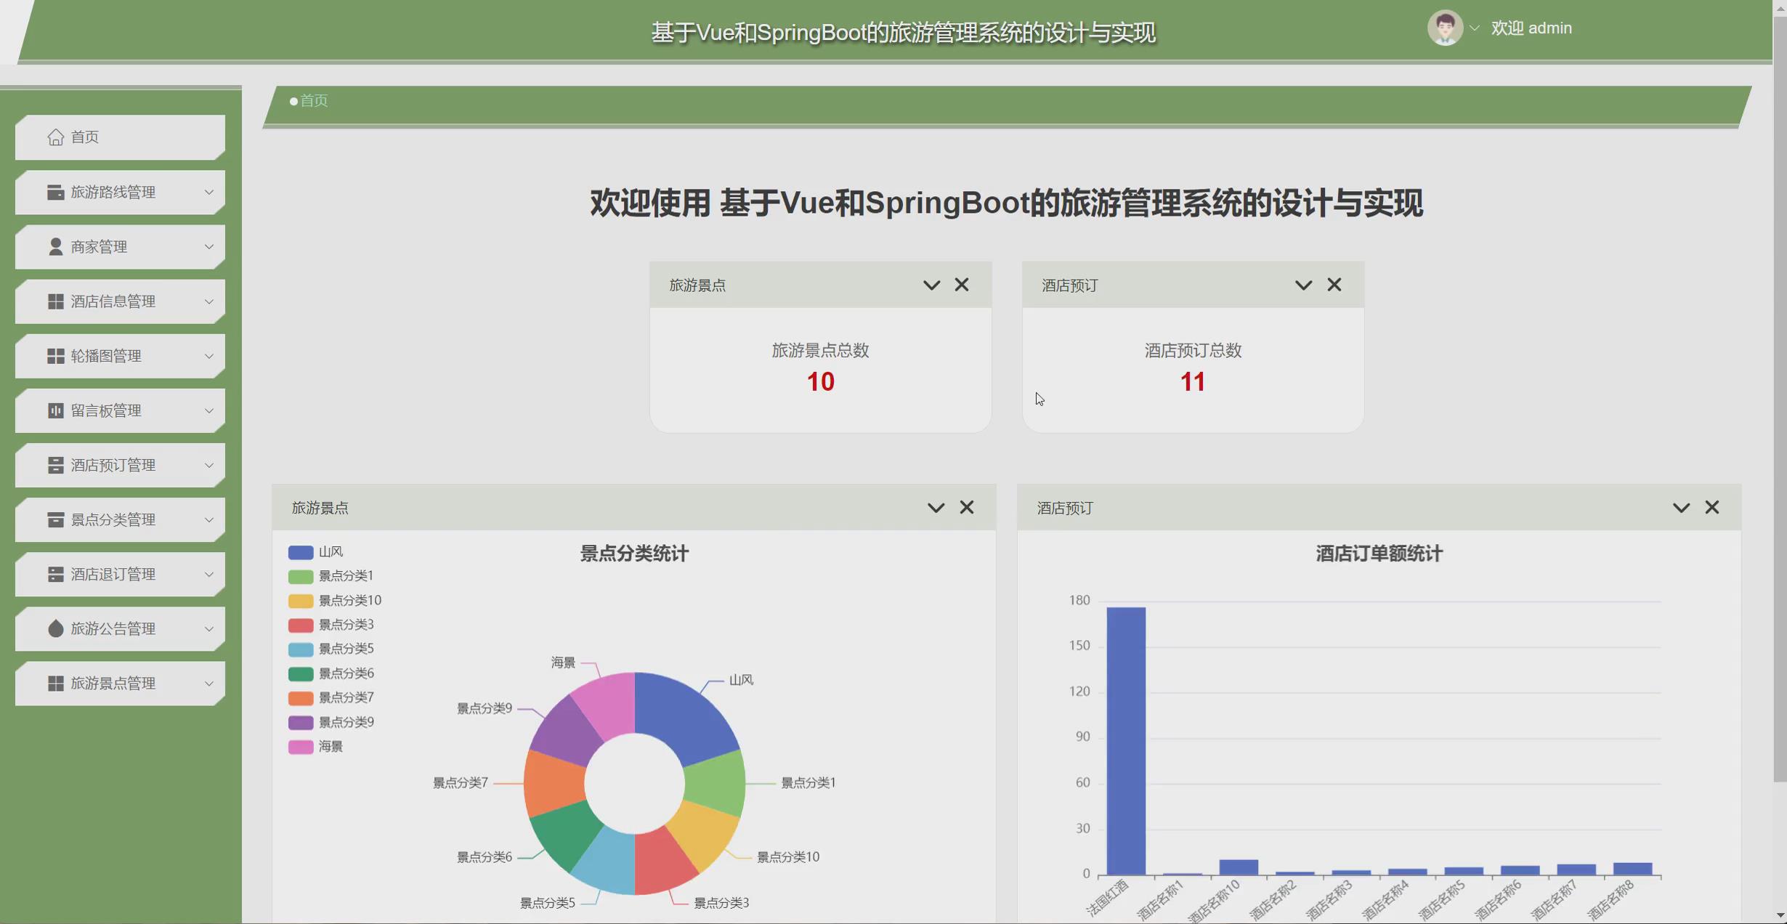The height and width of the screenshot is (924, 1787).
Task: Click the 酒店订单额统计 chart title
Action: (x=1379, y=554)
